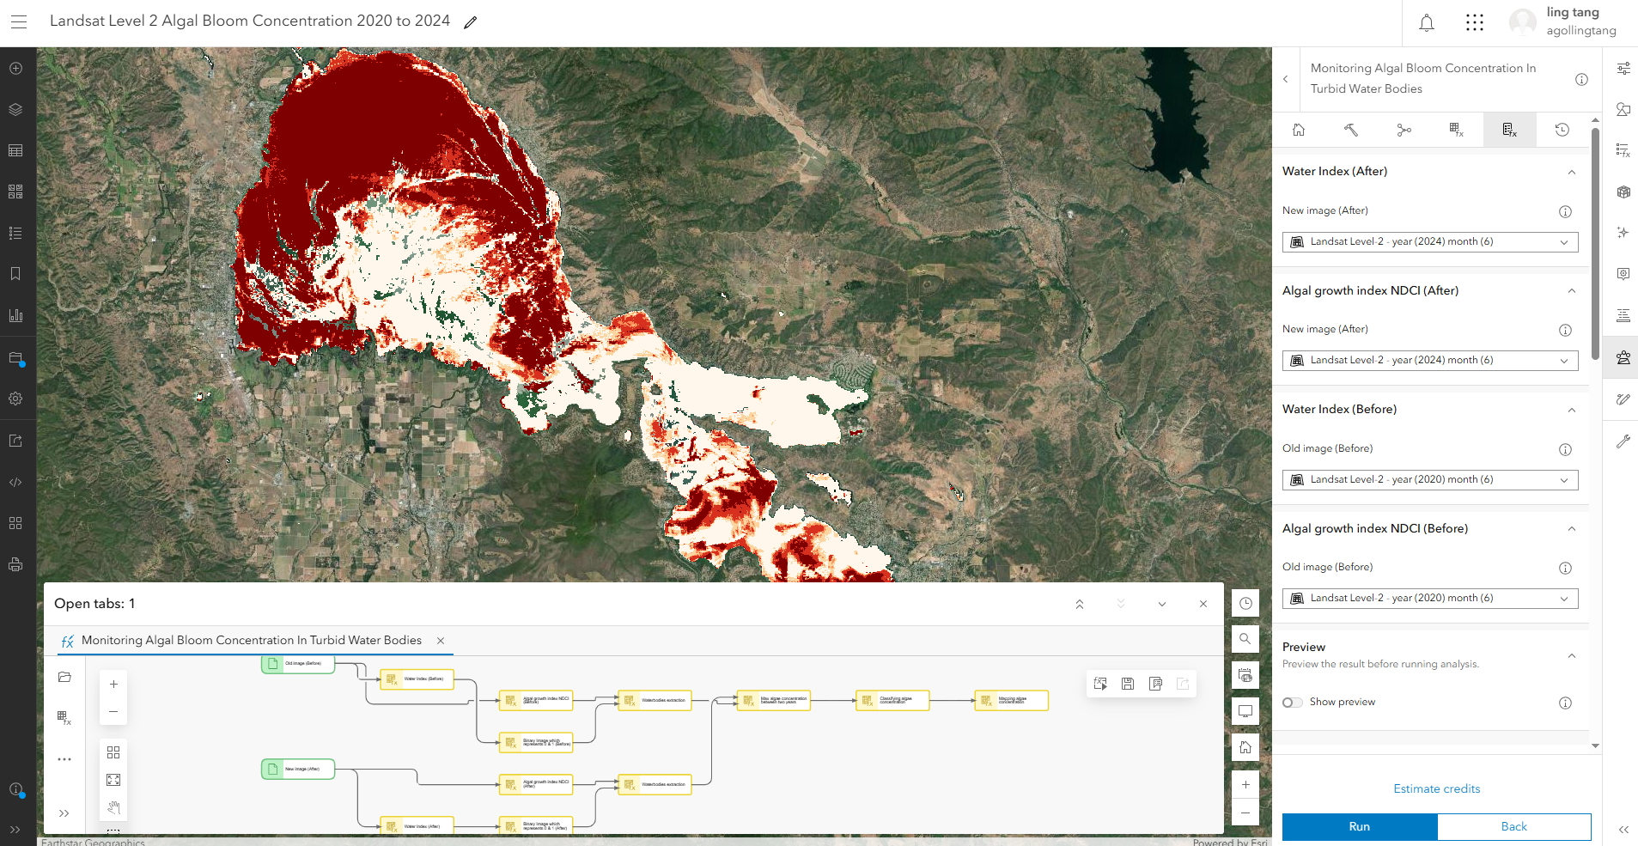Zoom out on the function editor canvas

pos(113,711)
